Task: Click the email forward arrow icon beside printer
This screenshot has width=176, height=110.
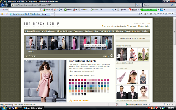Action: 105,56
